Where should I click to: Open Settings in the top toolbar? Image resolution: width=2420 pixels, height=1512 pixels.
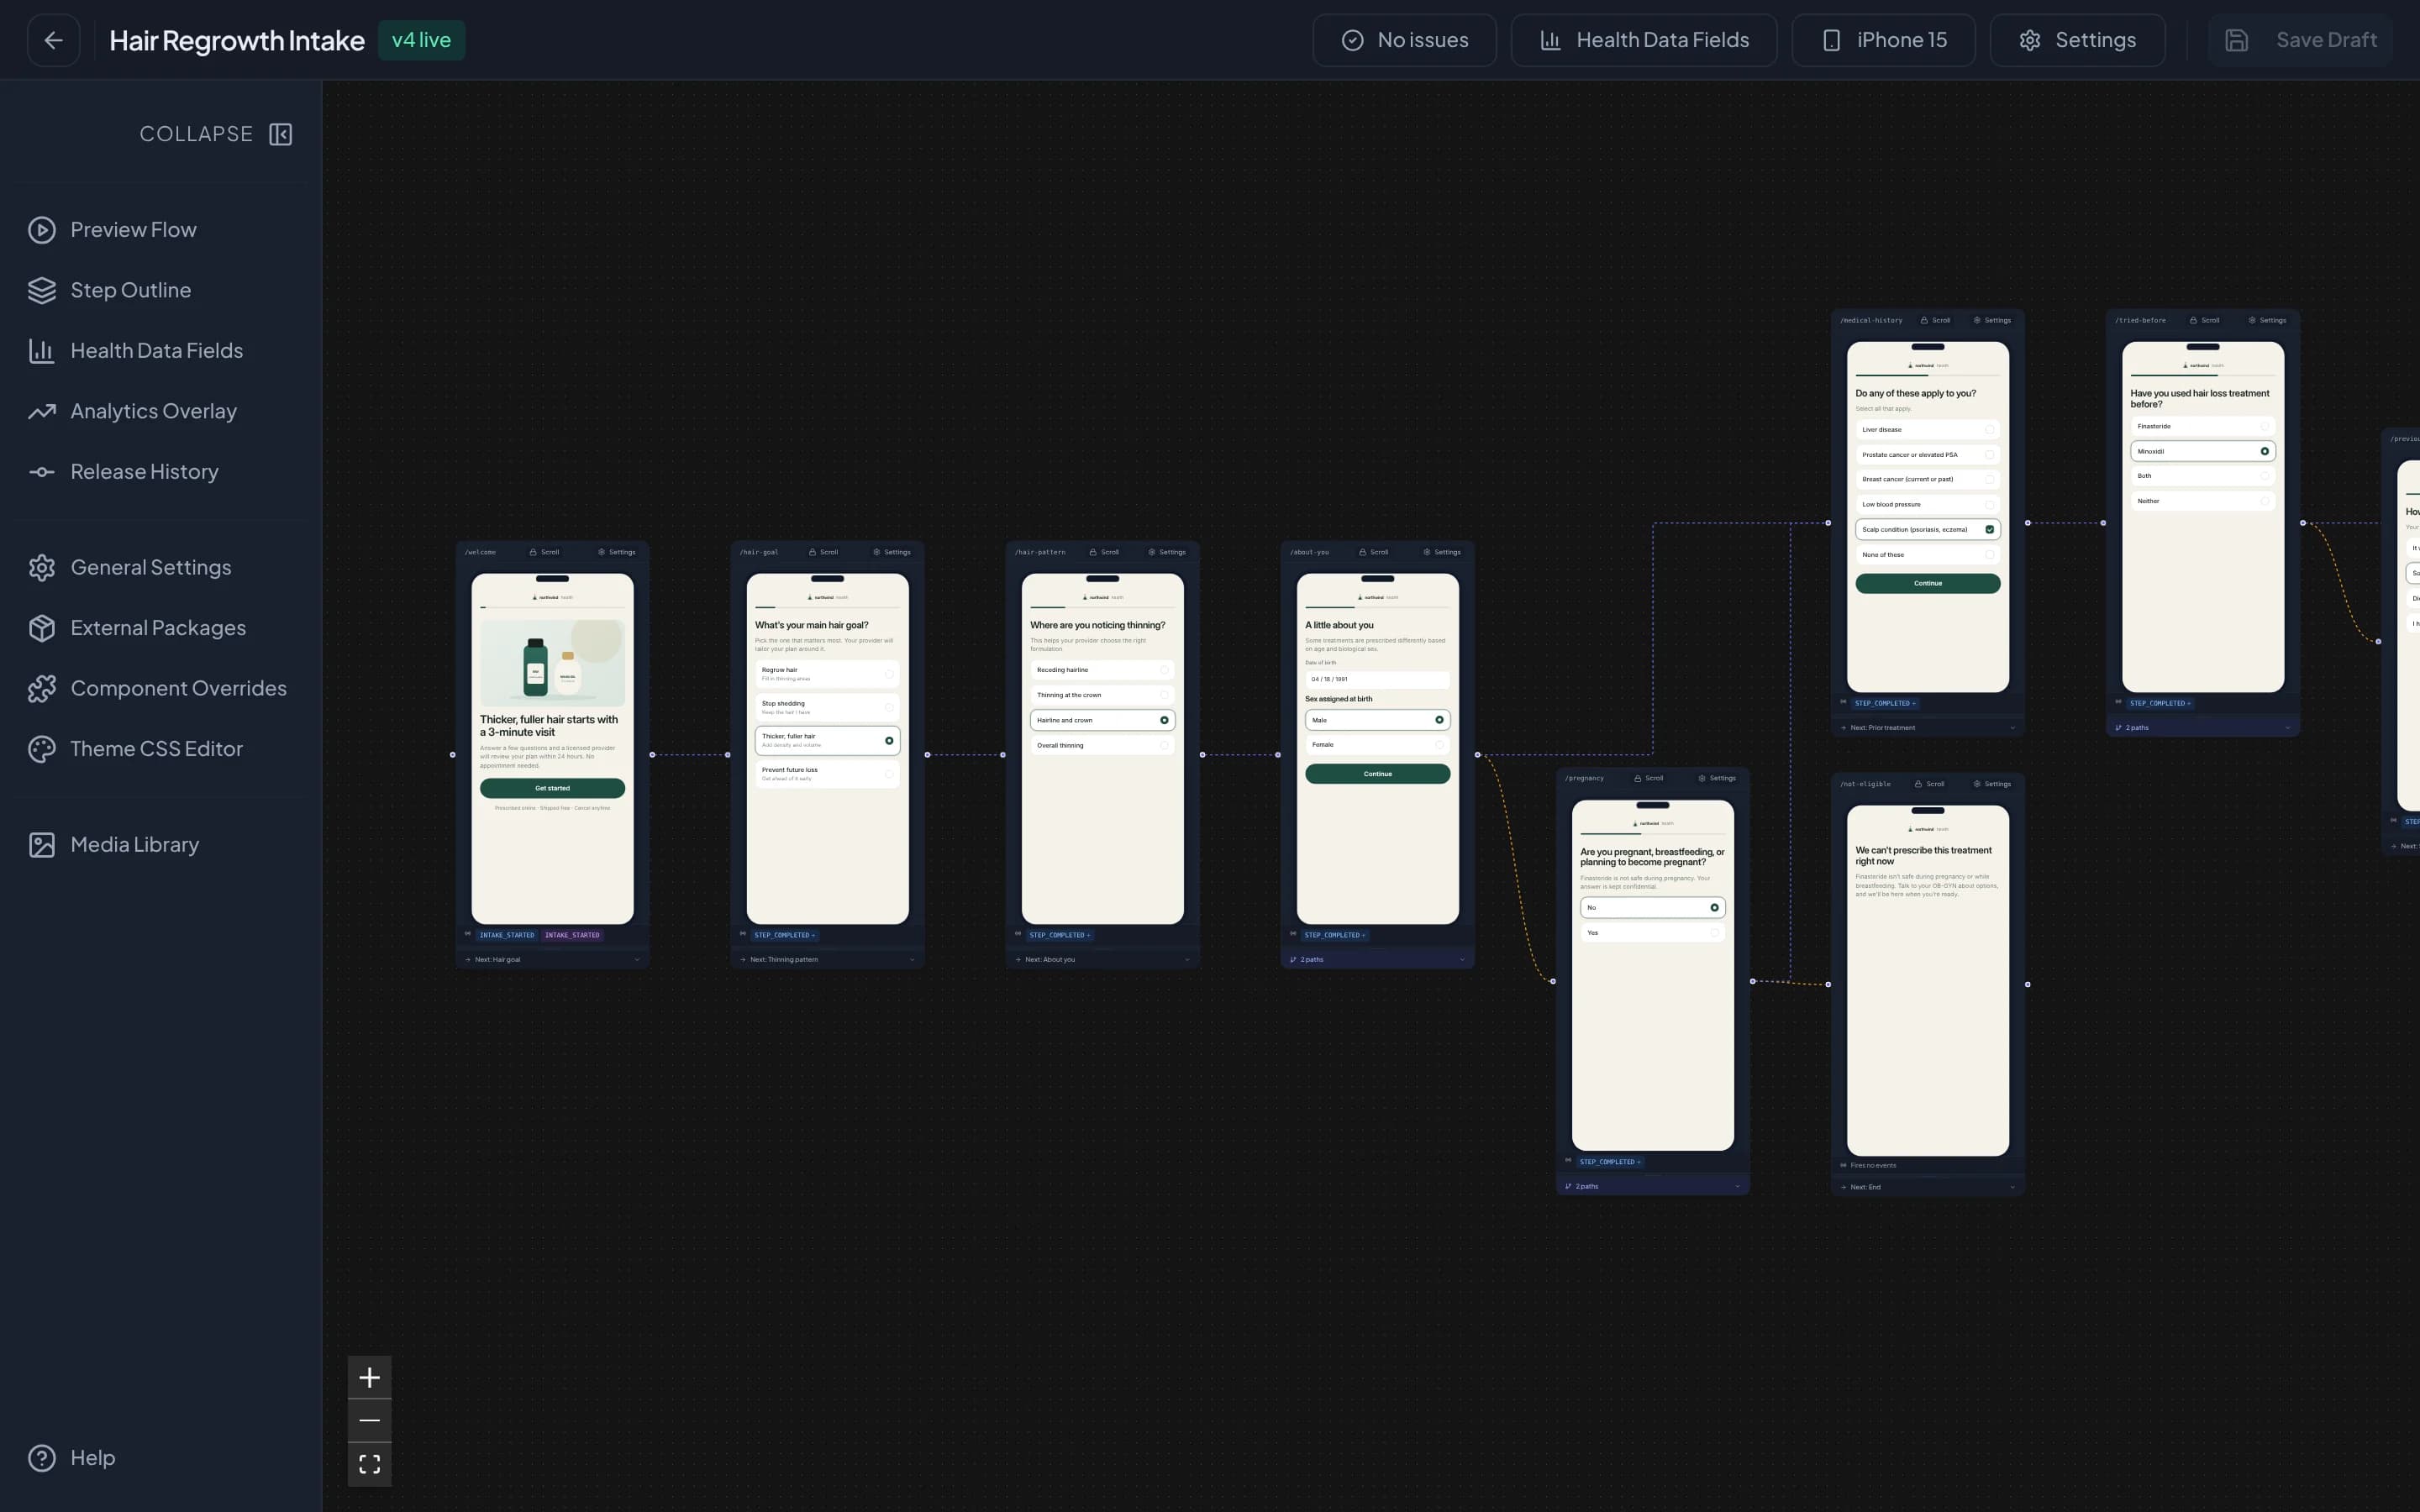pyautogui.click(x=2077, y=40)
